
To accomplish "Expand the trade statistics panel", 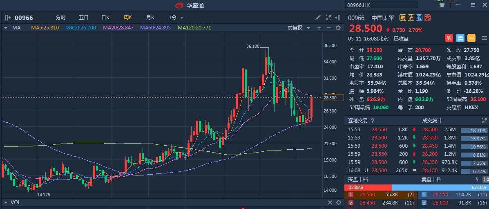I will (x=485, y=121).
